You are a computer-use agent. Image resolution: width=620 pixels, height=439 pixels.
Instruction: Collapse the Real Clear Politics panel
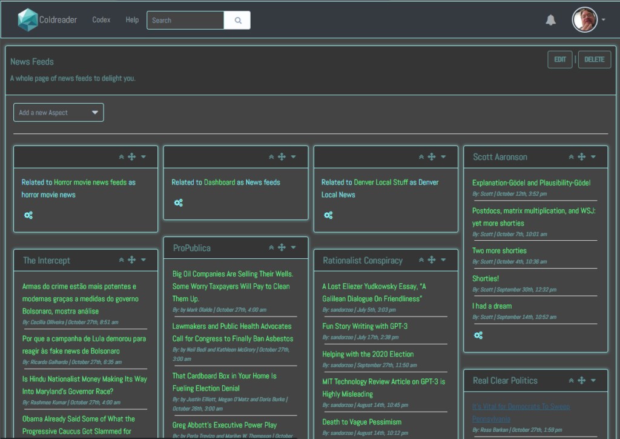571,380
